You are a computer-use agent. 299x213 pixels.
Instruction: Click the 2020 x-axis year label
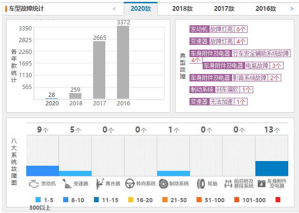(x=52, y=103)
